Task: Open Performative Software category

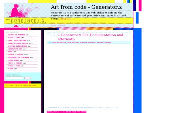Action: (x=19, y=57)
